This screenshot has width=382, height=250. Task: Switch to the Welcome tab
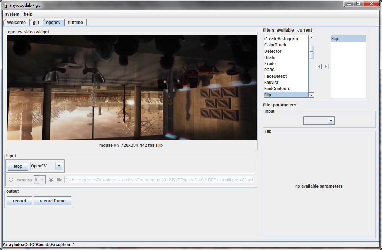[x=16, y=23]
